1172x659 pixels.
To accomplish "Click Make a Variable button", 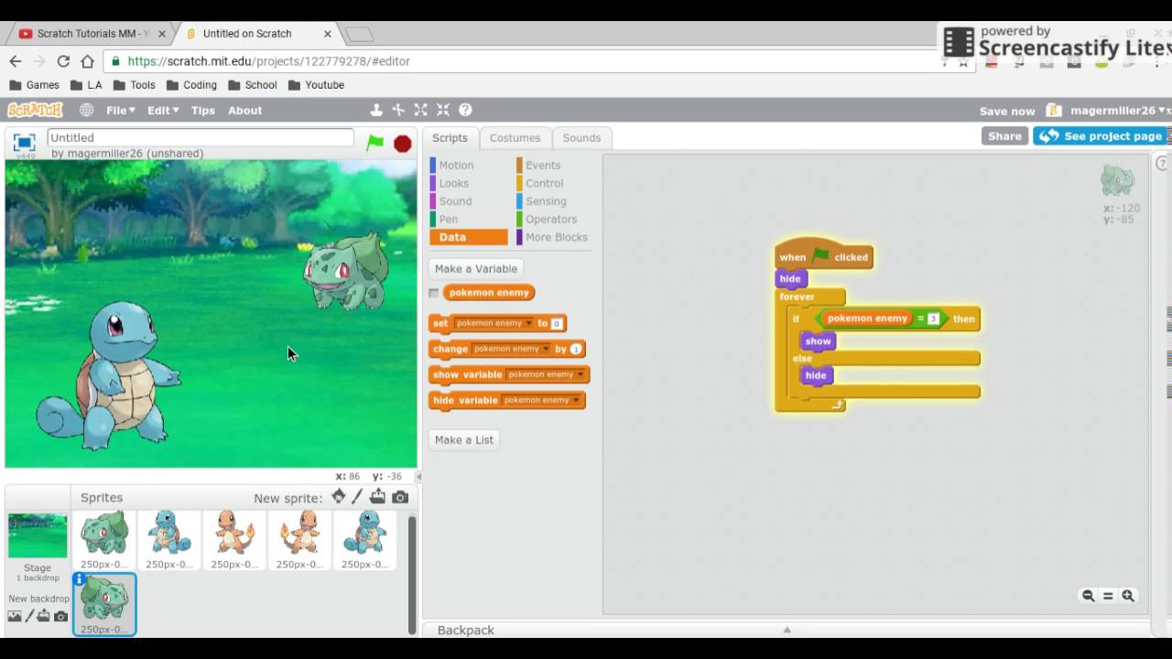I will pyautogui.click(x=476, y=268).
